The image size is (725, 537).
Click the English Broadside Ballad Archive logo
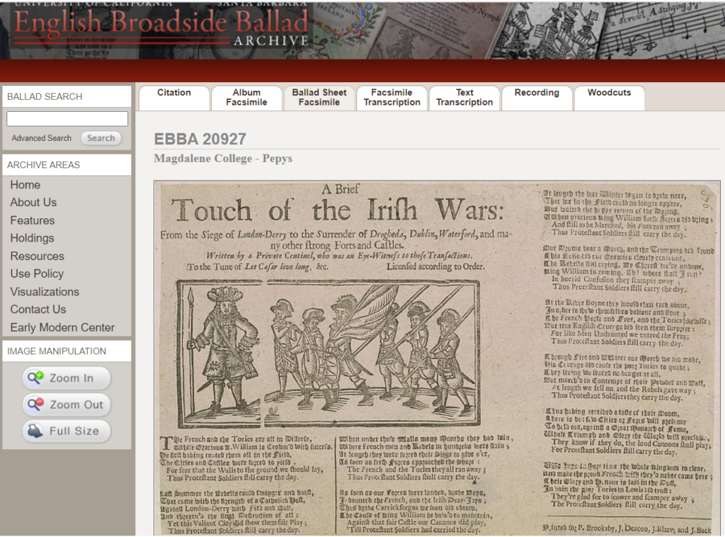click(161, 27)
